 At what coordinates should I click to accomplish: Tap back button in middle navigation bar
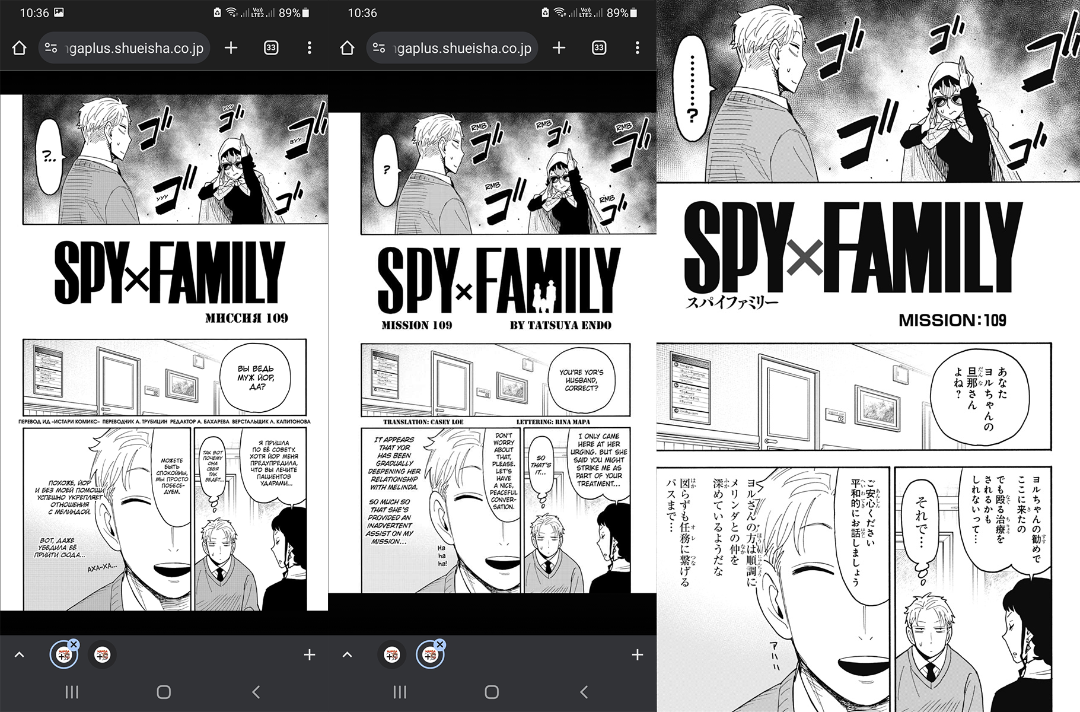point(584,692)
